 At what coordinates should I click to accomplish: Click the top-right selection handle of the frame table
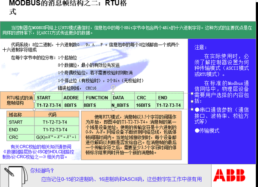click(192, 93)
